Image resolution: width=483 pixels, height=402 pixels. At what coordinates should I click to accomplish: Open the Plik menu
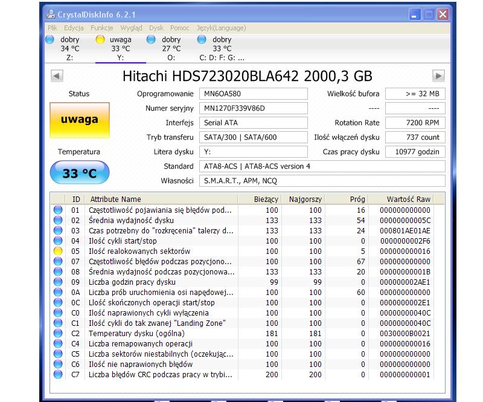click(x=53, y=28)
